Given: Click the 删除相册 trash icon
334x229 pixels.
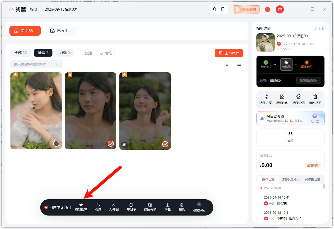Looking at the screenshot, I should (x=315, y=97).
